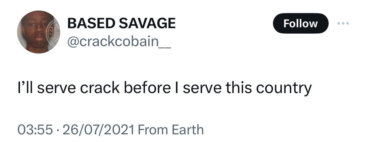
Task: Open the BASED SAVAGE display name link
Action: pyautogui.click(x=121, y=24)
